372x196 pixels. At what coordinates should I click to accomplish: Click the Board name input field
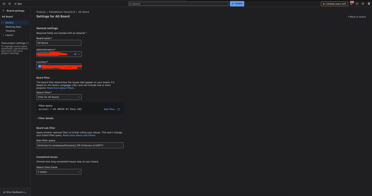[x=59, y=43]
